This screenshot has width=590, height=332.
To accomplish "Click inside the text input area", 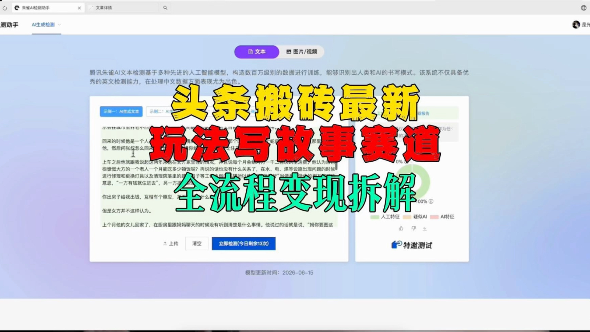I will pos(219,177).
